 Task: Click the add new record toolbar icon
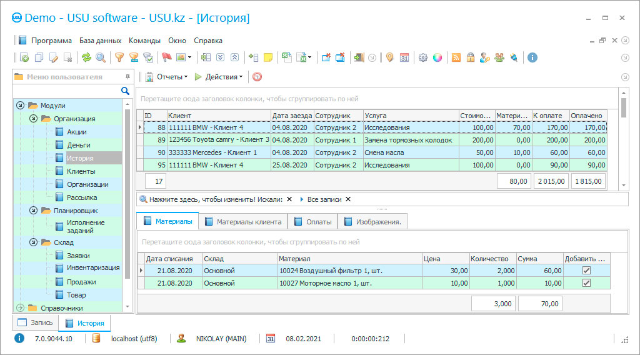(24, 57)
